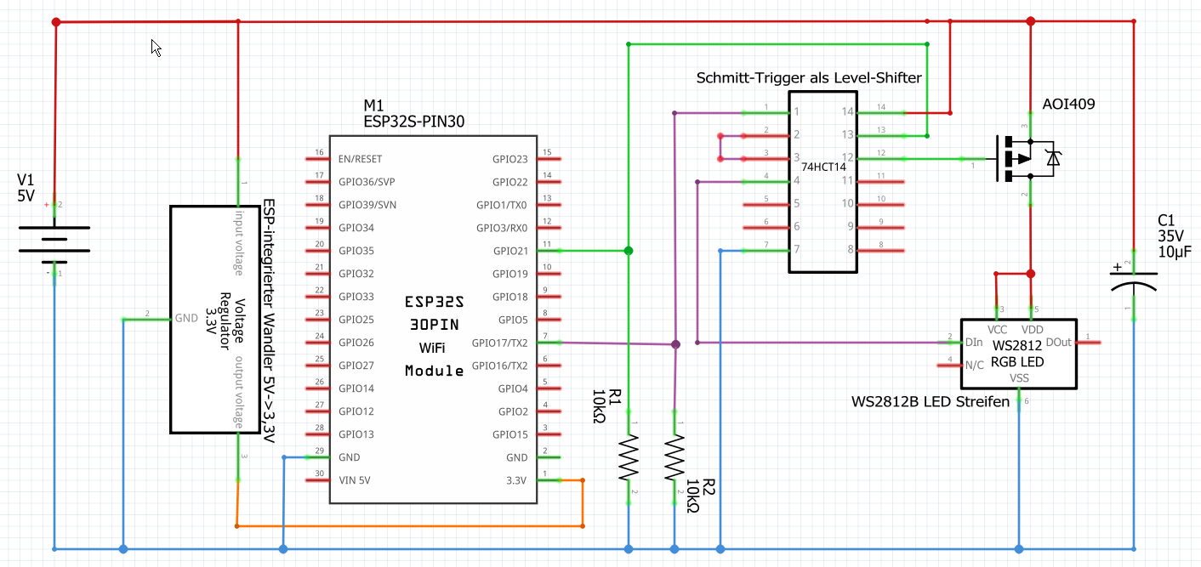Click the GPIO15 pin label
Viewport: 1201px width, 567px height.
(509, 434)
